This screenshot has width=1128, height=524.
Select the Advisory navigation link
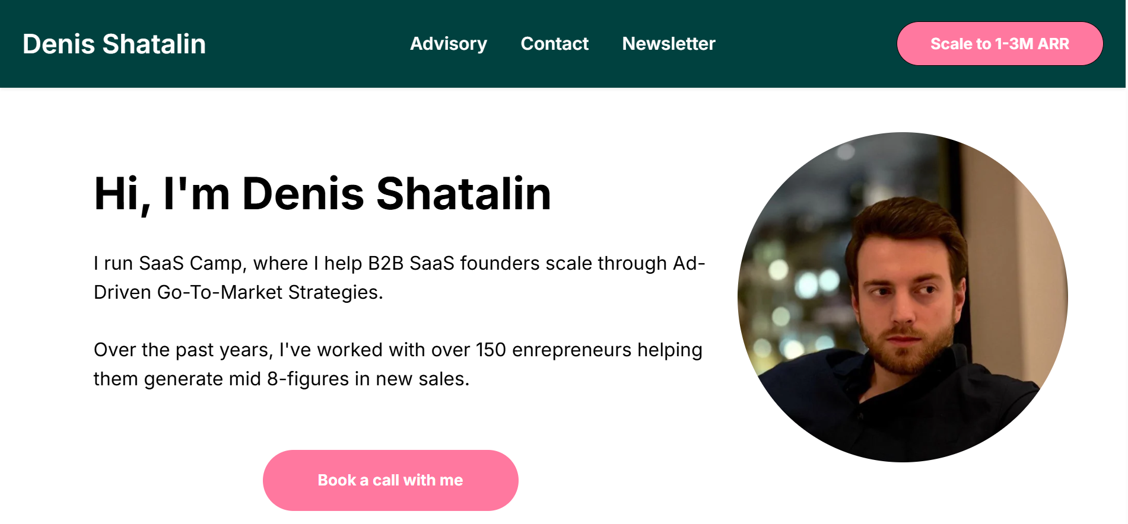coord(448,43)
